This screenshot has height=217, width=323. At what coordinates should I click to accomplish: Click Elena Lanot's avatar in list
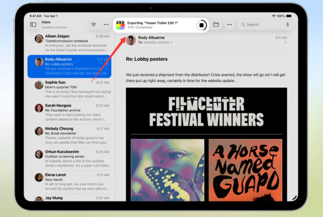[39, 177]
